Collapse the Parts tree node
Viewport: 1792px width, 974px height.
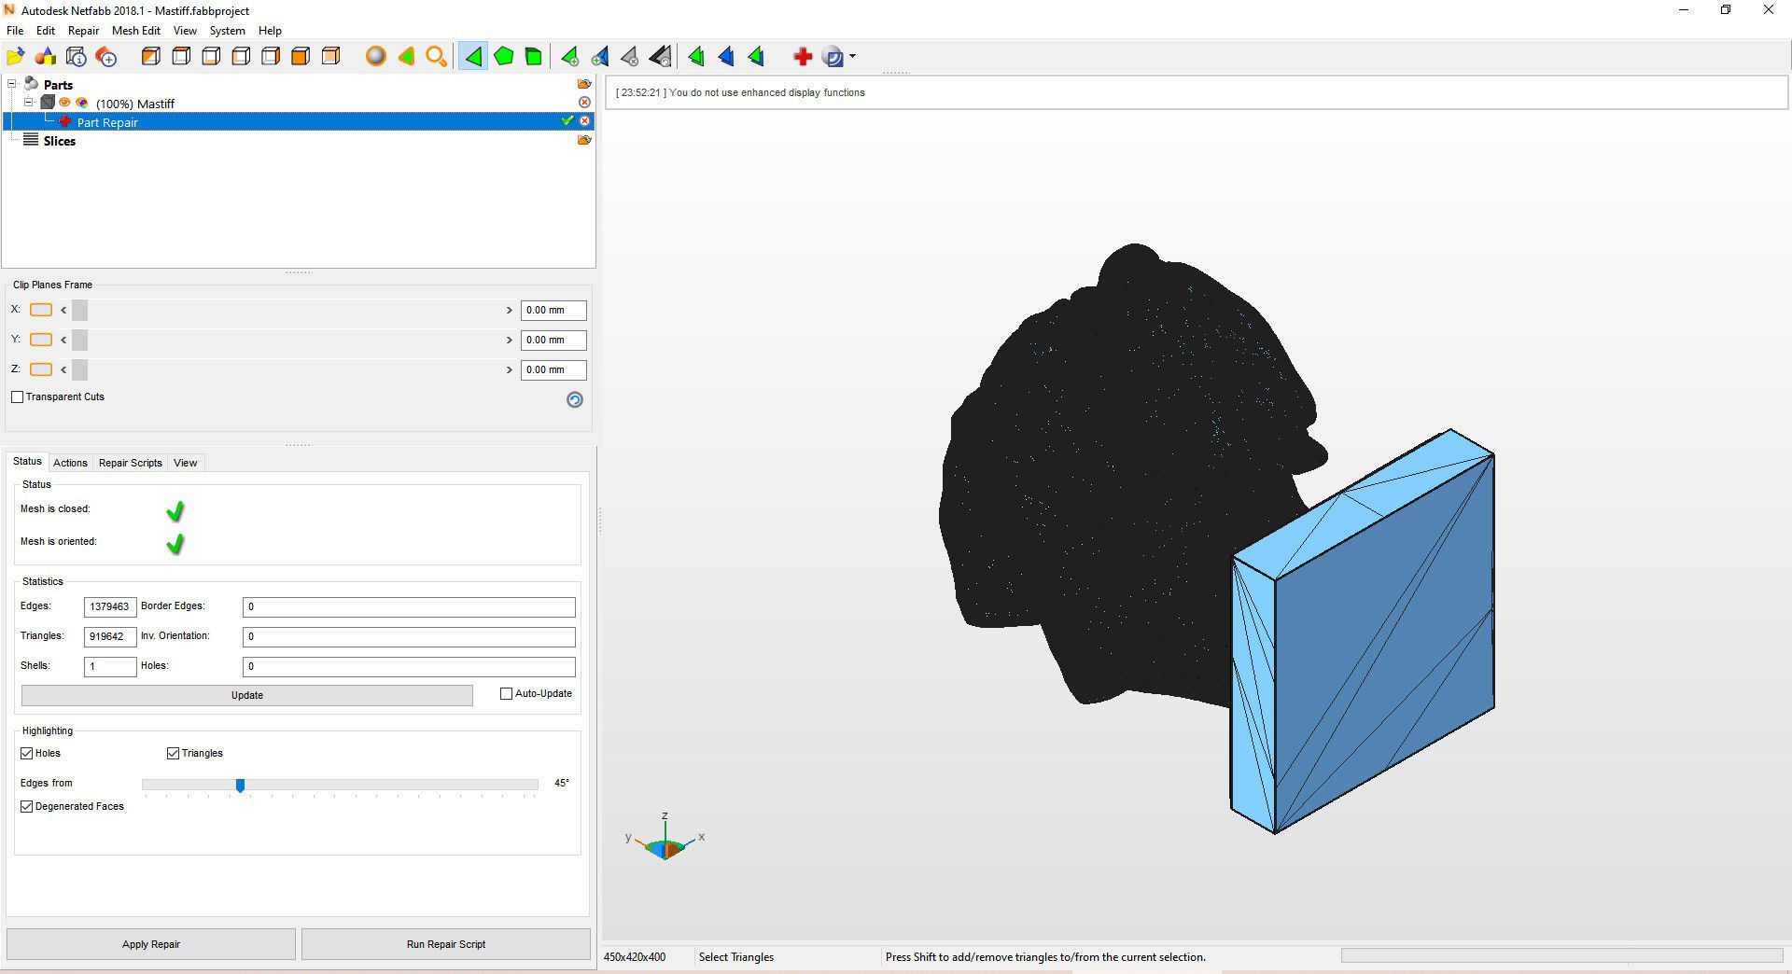[x=12, y=84]
